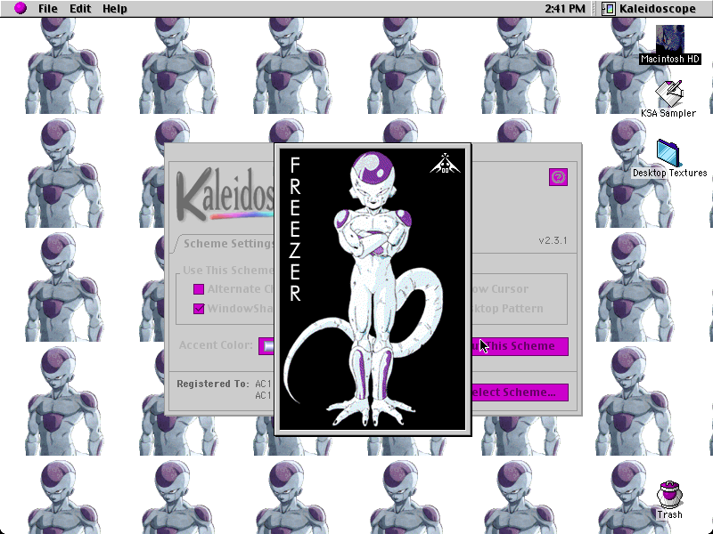The width and height of the screenshot is (713, 534).
Task: Open the Accent Color popup
Action: (266, 346)
